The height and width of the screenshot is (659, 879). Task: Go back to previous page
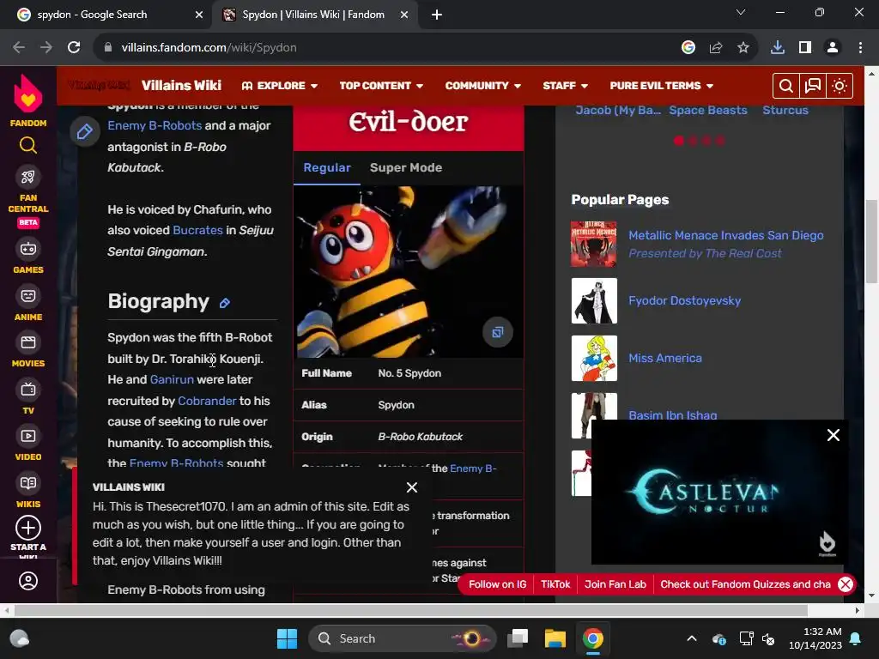[x=19, y=48]
